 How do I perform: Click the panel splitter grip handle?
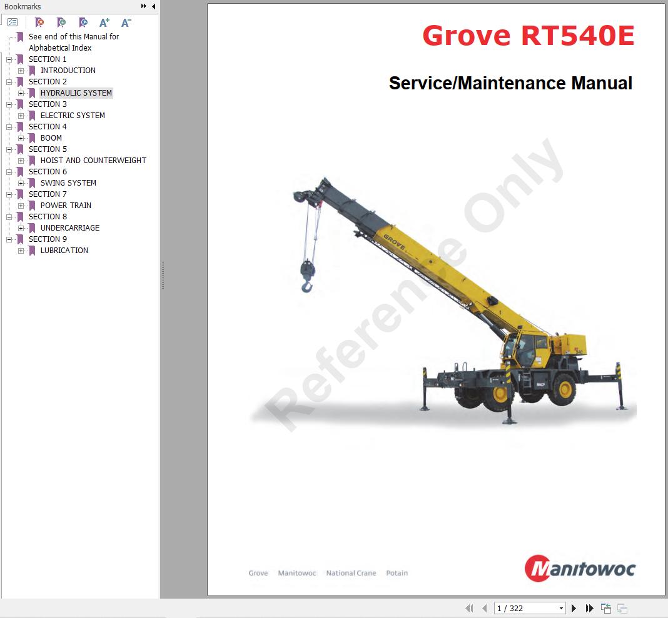pyautogui.click(x=163, y=275)
